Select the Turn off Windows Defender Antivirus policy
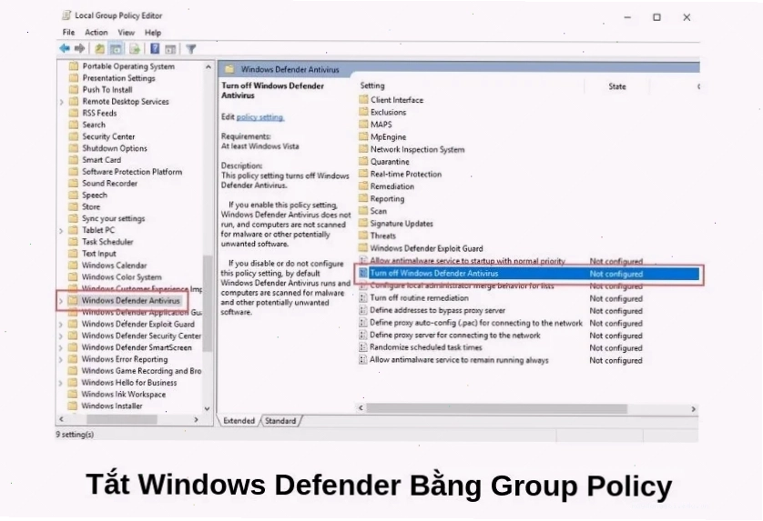 point(528,274)
